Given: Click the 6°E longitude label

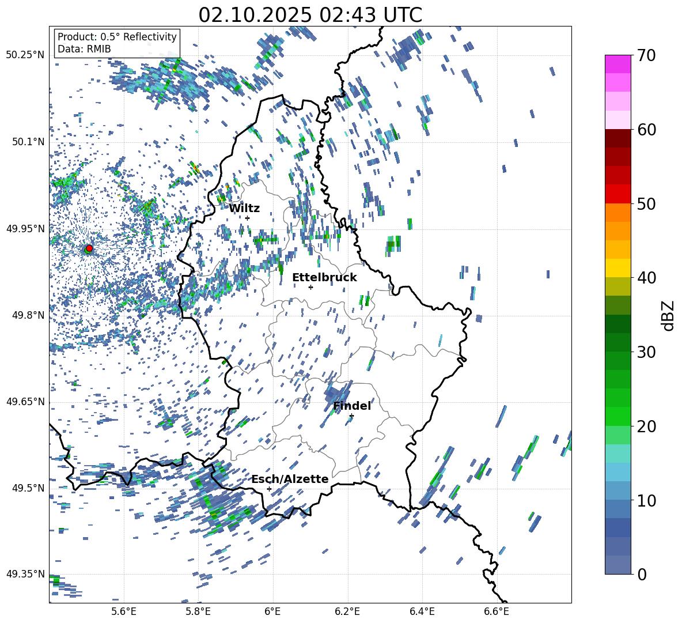Looking at the screenshot, I should (272, 611).
